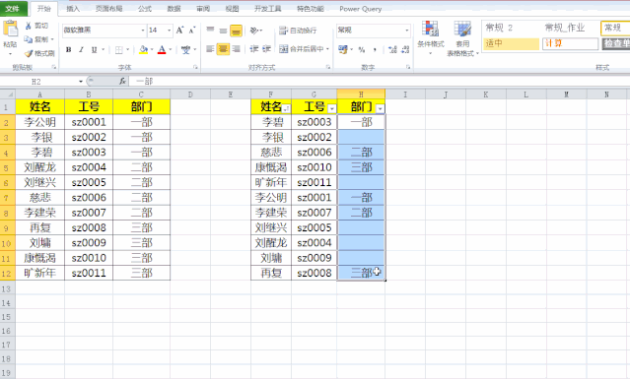Toggle bold formatting
This screenshot has height=379, width=630.
69,50
